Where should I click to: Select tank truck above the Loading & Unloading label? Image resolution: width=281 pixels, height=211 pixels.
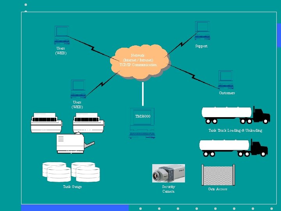[236, 115]
